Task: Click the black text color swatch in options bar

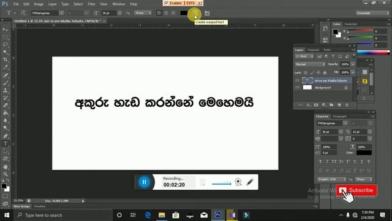Action: [x=184, y=13]
